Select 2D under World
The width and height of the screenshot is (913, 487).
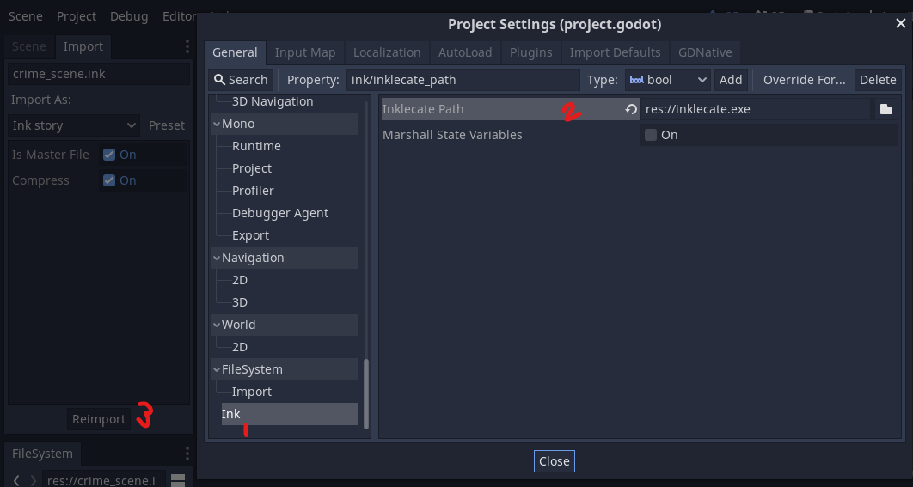click(239, 347)
